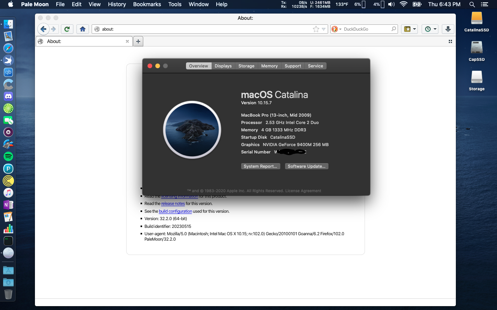Screen dimensions: 497x310
Task: Open the build configuration link
Action: [x=176, y=211]
